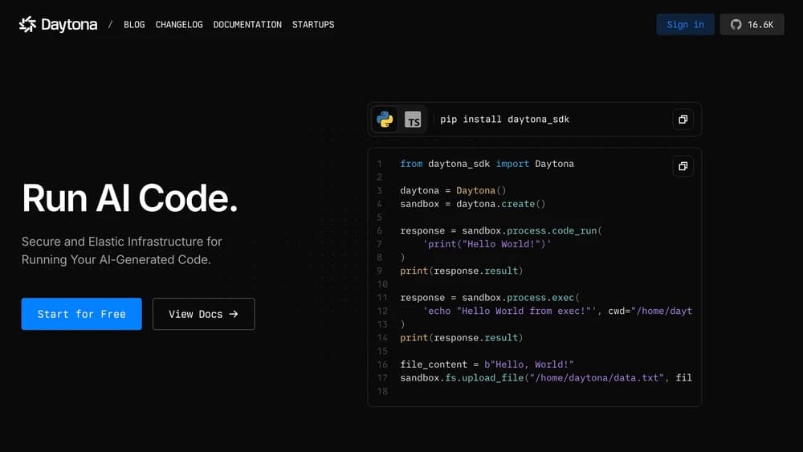Copy the Python code sample
Viewport: 803px width, 452px height.
(683, 166)
